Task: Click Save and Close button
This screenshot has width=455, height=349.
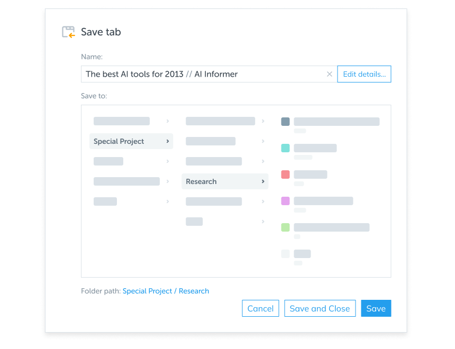Action: coord(320,309)
